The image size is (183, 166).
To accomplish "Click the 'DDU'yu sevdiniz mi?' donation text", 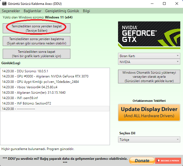I will 65,160.
